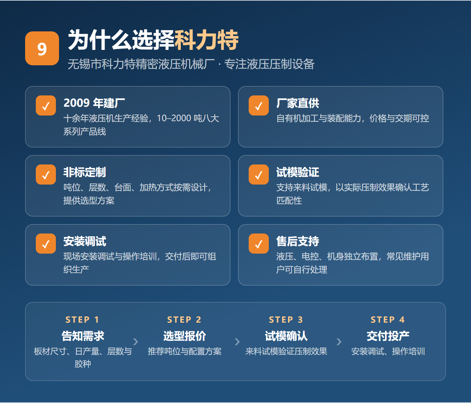Click the orange number 9 badge
Image resolution: width=471 pixels, height=403 pixels.
click(42, 48)
